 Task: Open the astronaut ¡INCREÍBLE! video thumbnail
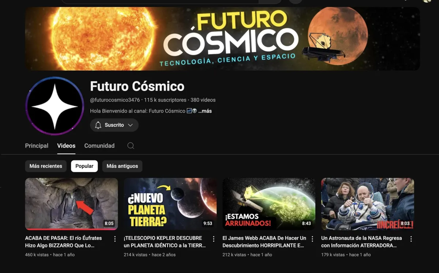[x=368, y=204]
